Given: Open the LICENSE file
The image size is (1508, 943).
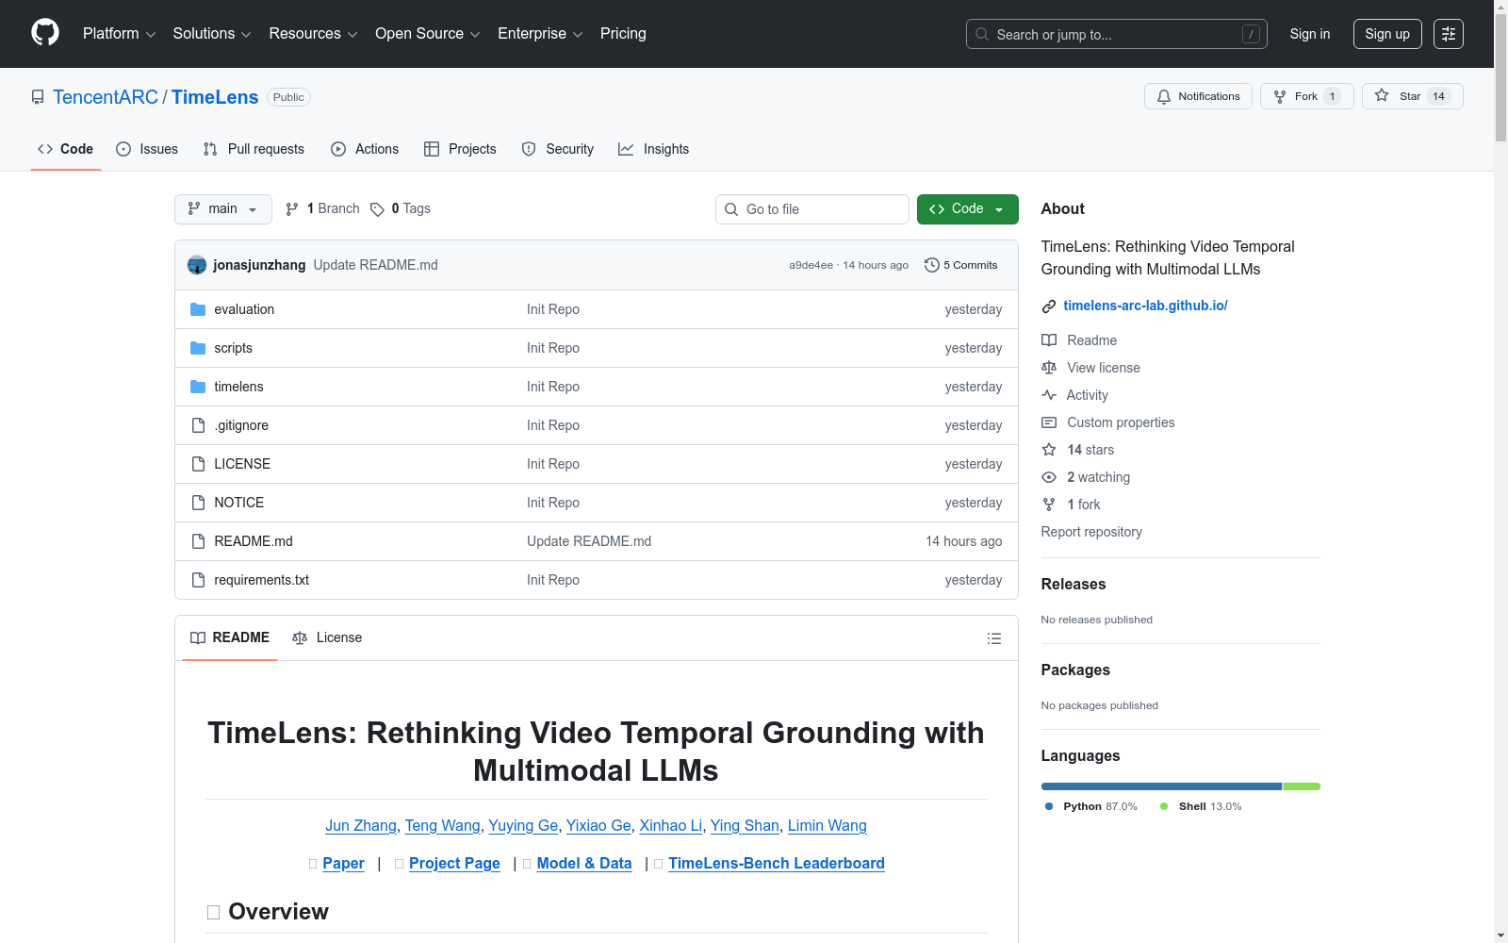Looking at the screenshot, I should click(x=242, y=464).
